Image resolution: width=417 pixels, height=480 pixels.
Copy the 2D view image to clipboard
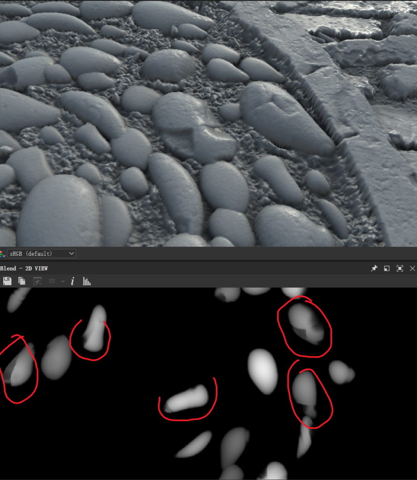[22, 281]
